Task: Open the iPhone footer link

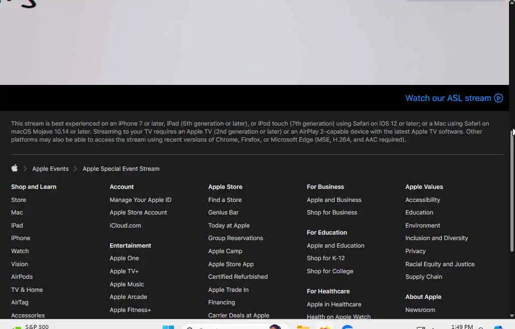Action: [20, 238]
